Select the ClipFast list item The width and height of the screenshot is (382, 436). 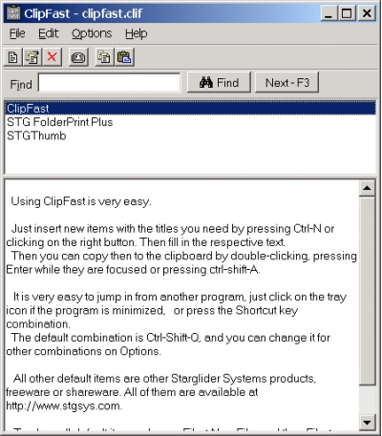[190, 109]
